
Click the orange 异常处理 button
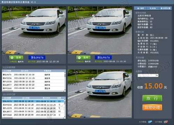click(x=152, y=107)
